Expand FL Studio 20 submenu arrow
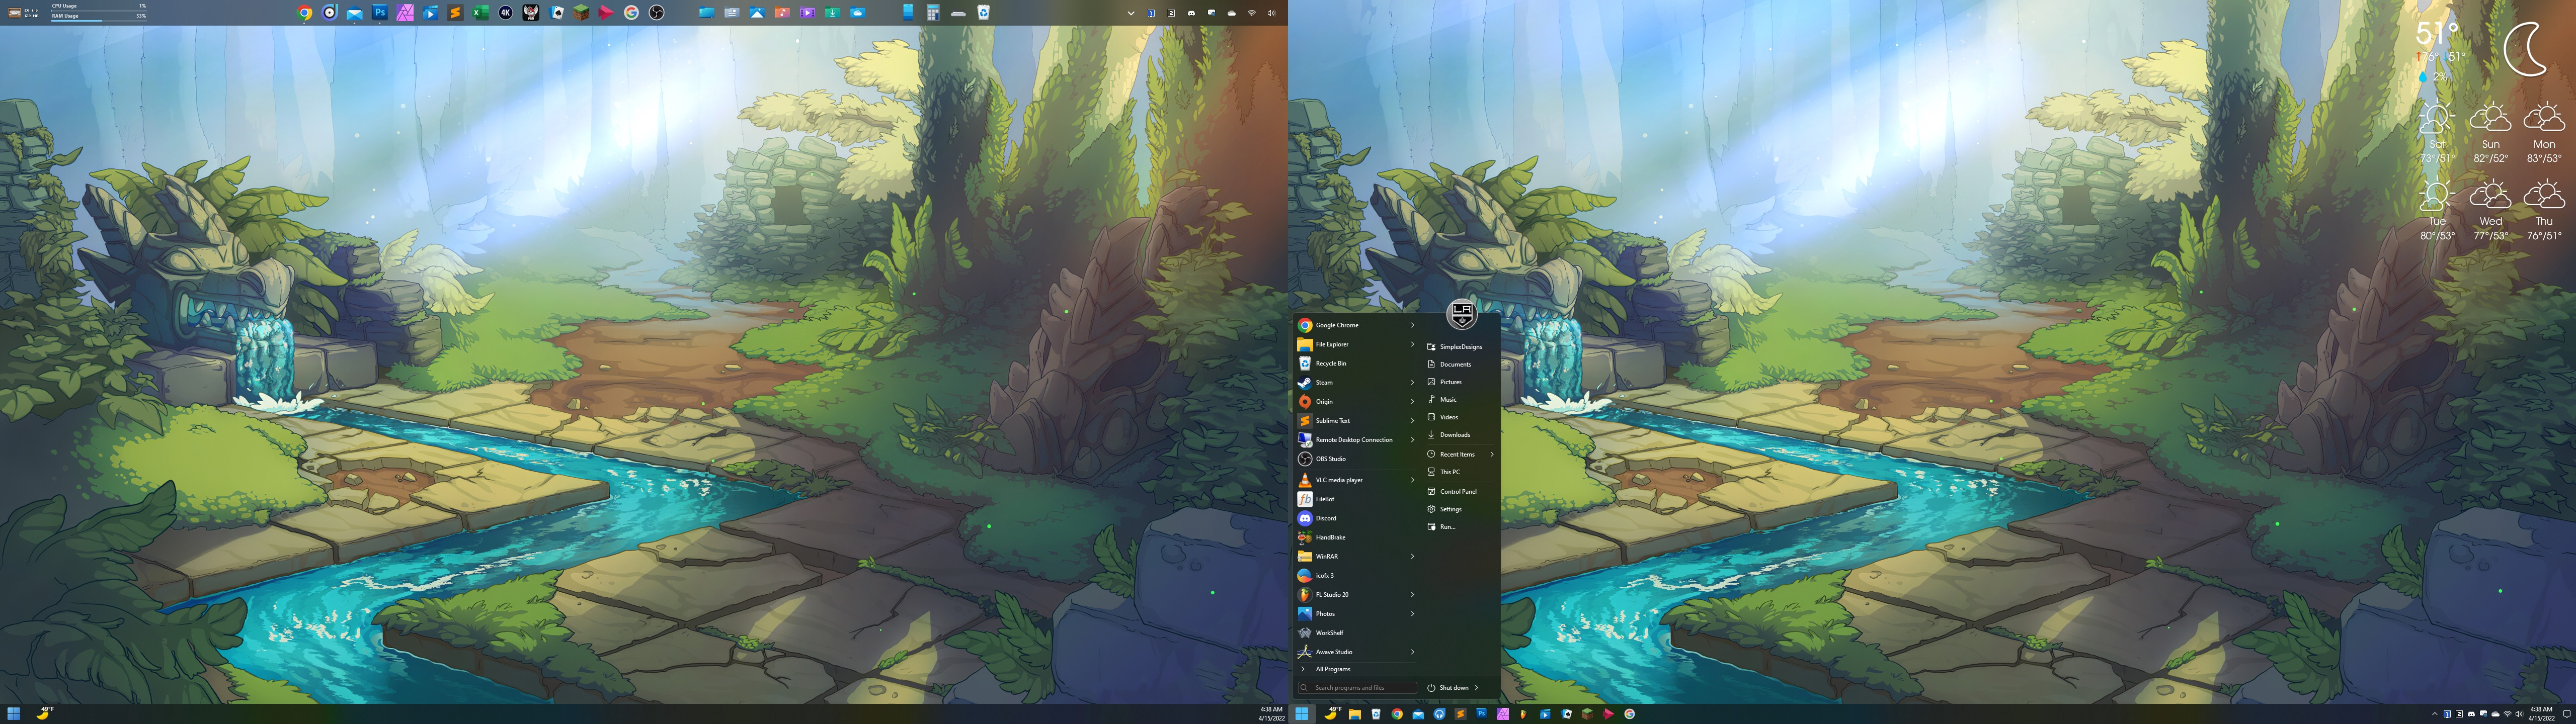 pos(1412,594)
